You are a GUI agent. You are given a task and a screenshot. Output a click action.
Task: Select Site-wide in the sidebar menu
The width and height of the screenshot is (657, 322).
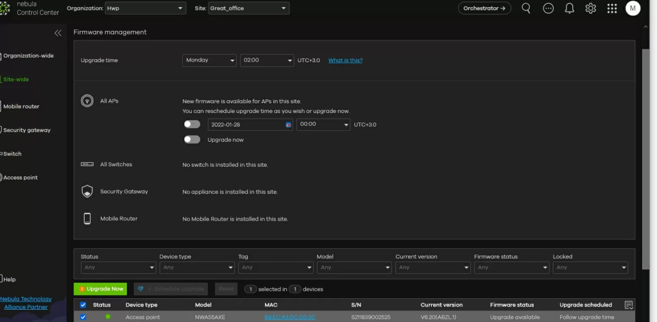tap(16, 80)
